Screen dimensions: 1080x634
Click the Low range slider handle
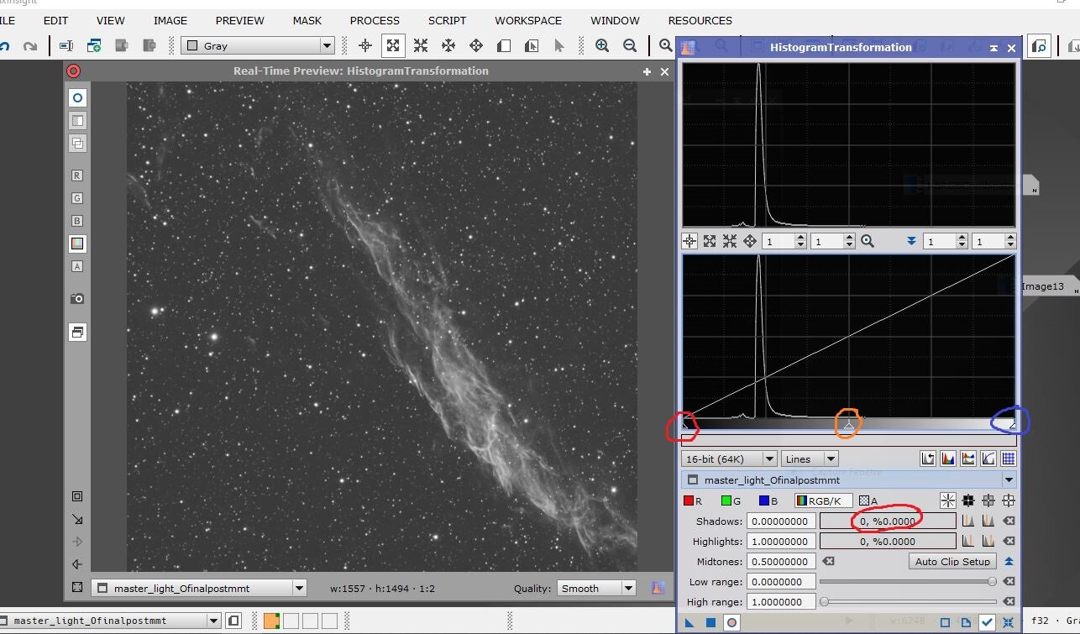tap(992, 582)
